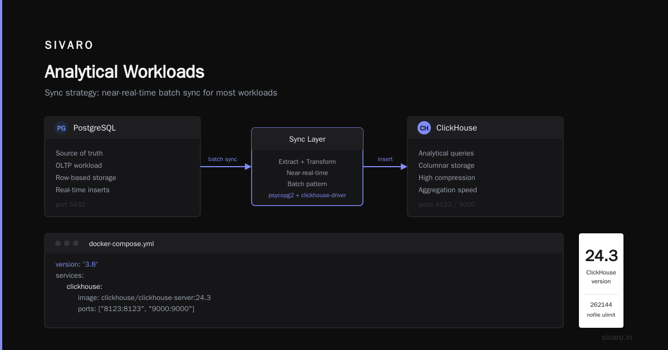Click the psycopg2 + clickhouse-driver text

pyautogui.click(x=307, y=195)
